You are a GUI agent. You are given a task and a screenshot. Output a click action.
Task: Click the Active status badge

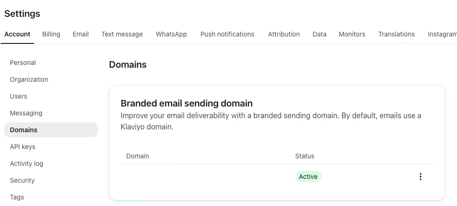coord(308,177)
